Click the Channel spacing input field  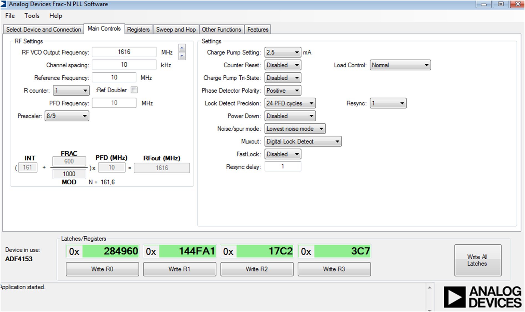(x=124, y=65)
